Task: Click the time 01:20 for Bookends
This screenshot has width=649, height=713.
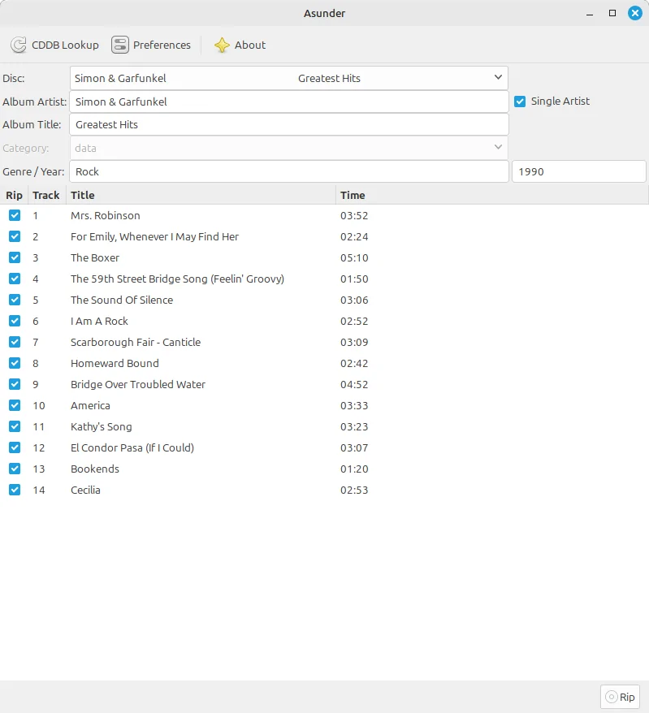Action: tap(354, 469)
